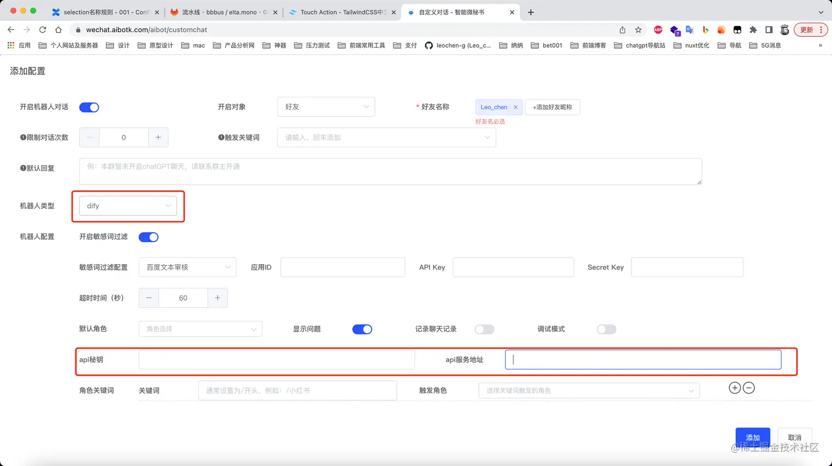The image size is (832, 466).
Task: Go to the browser home page
Action: click(58, 30)
